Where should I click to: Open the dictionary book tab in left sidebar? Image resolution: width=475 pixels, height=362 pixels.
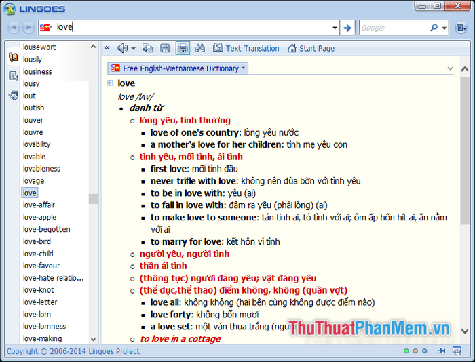click(13, 57)
